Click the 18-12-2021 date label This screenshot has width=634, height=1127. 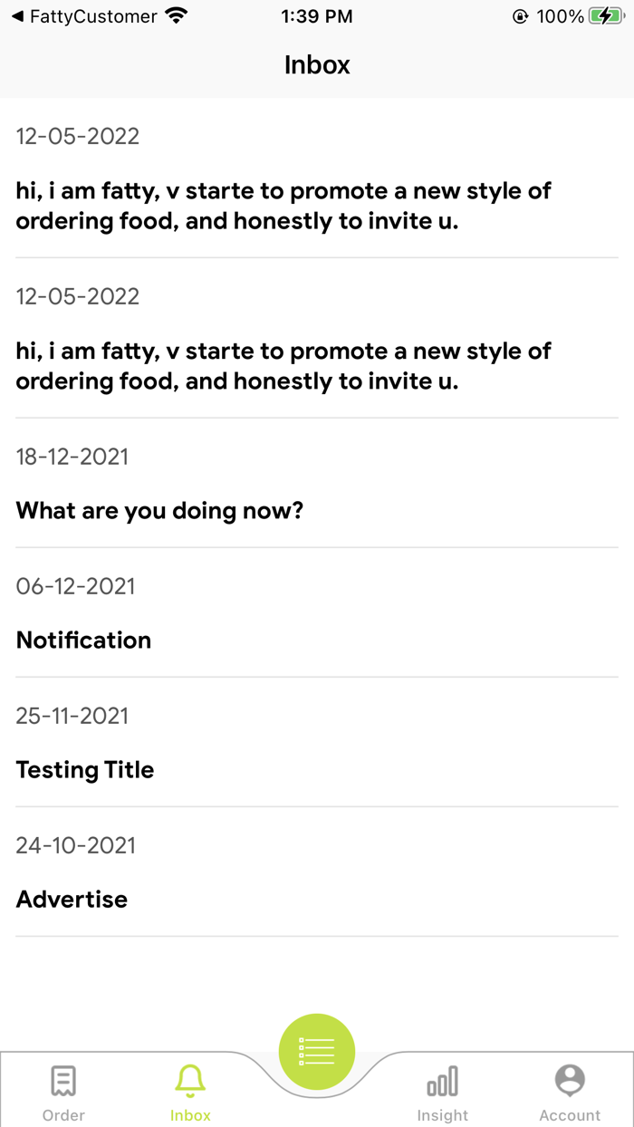[72, 457]
